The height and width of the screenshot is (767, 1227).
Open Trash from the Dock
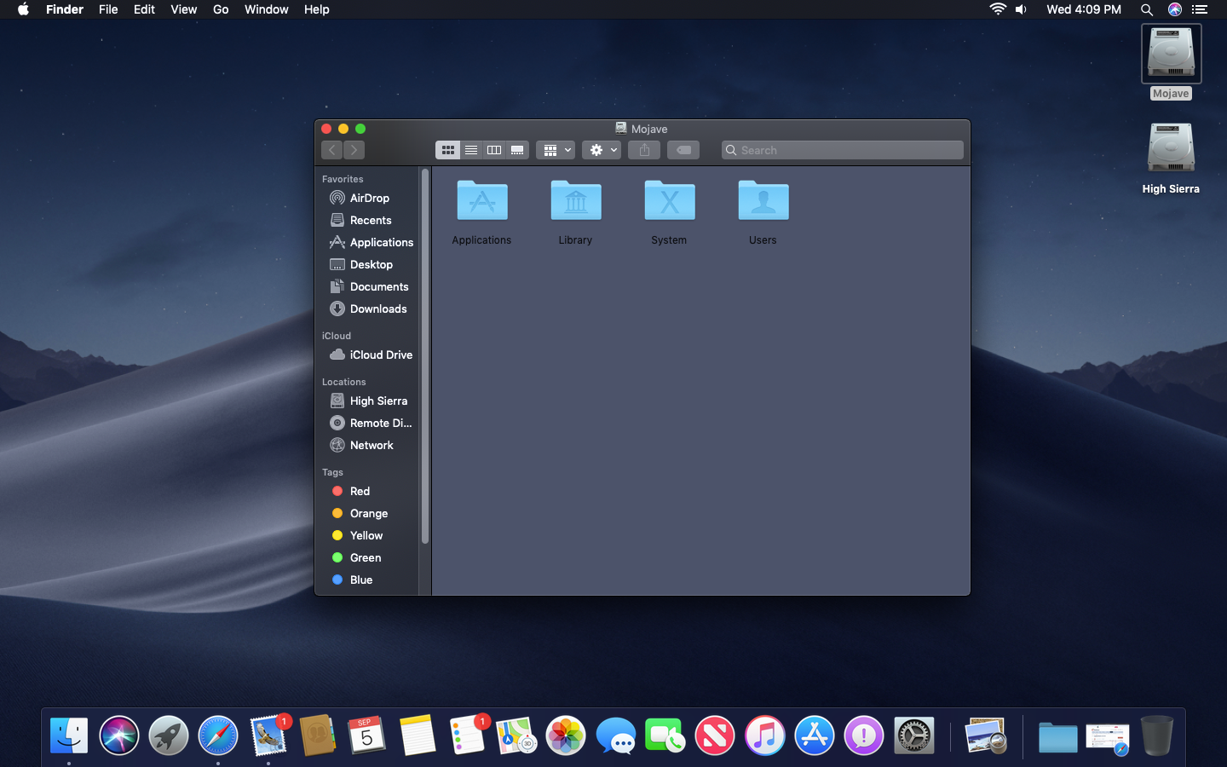(x=1156, y=735)
